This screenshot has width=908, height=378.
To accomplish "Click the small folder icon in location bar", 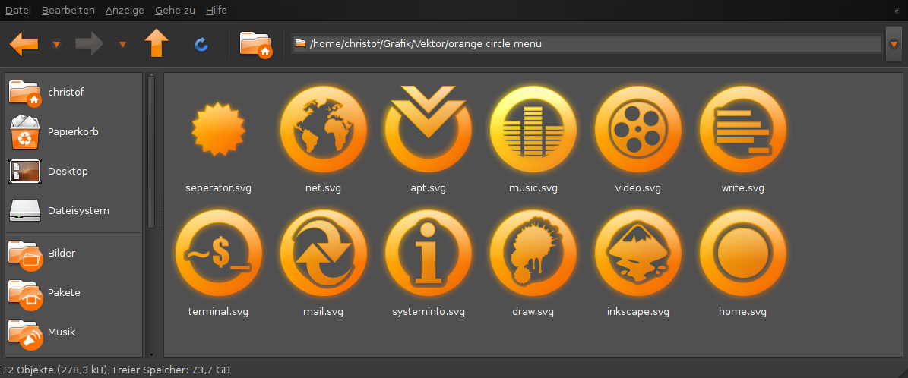I will (300, 43).
